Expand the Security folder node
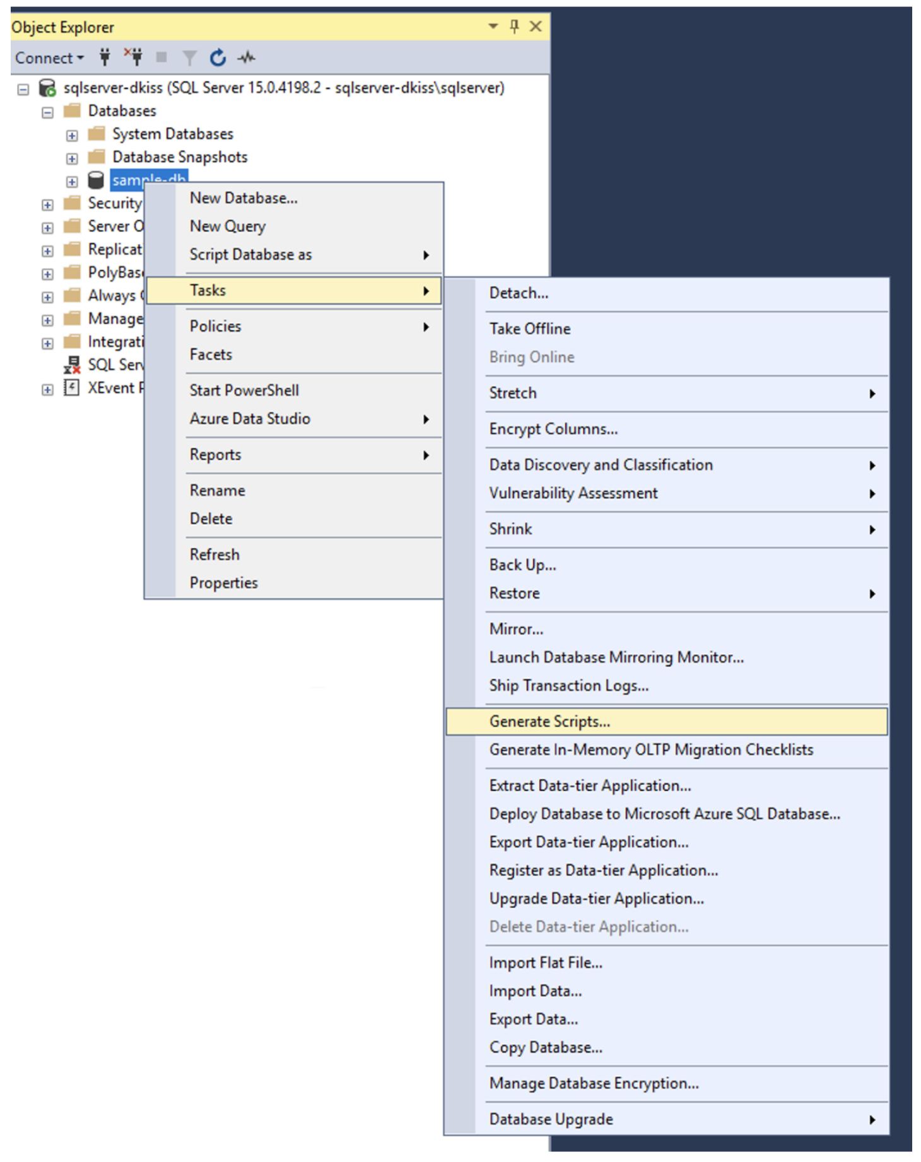Viewport: 921px width, 1162px height. pyautogui.click(x=47, y=205)
